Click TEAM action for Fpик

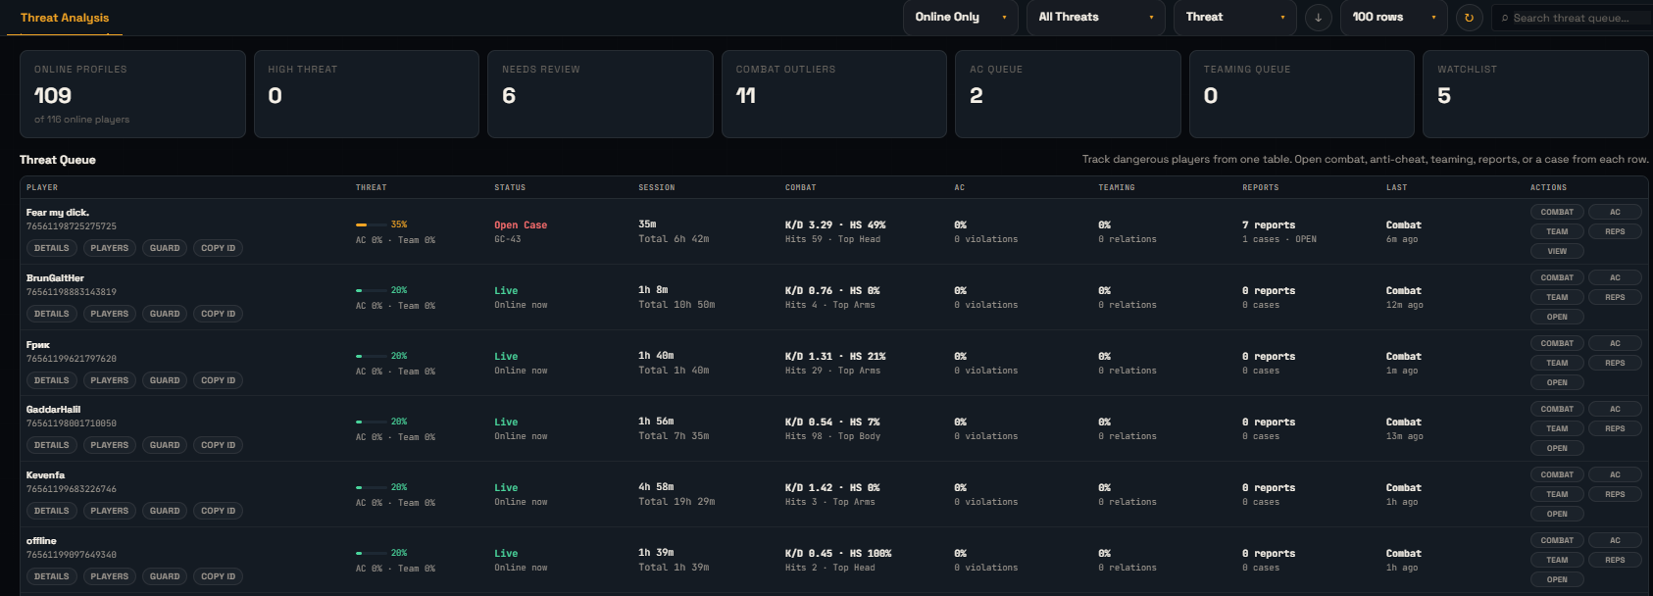[1557, 363]
